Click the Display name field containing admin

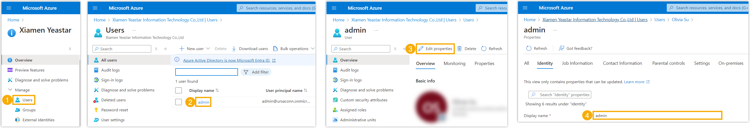click(657, 116)
